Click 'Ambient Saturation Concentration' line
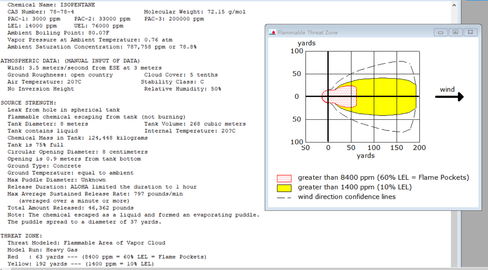This screenshot has height=270, width=488. (x=102, y=47)
